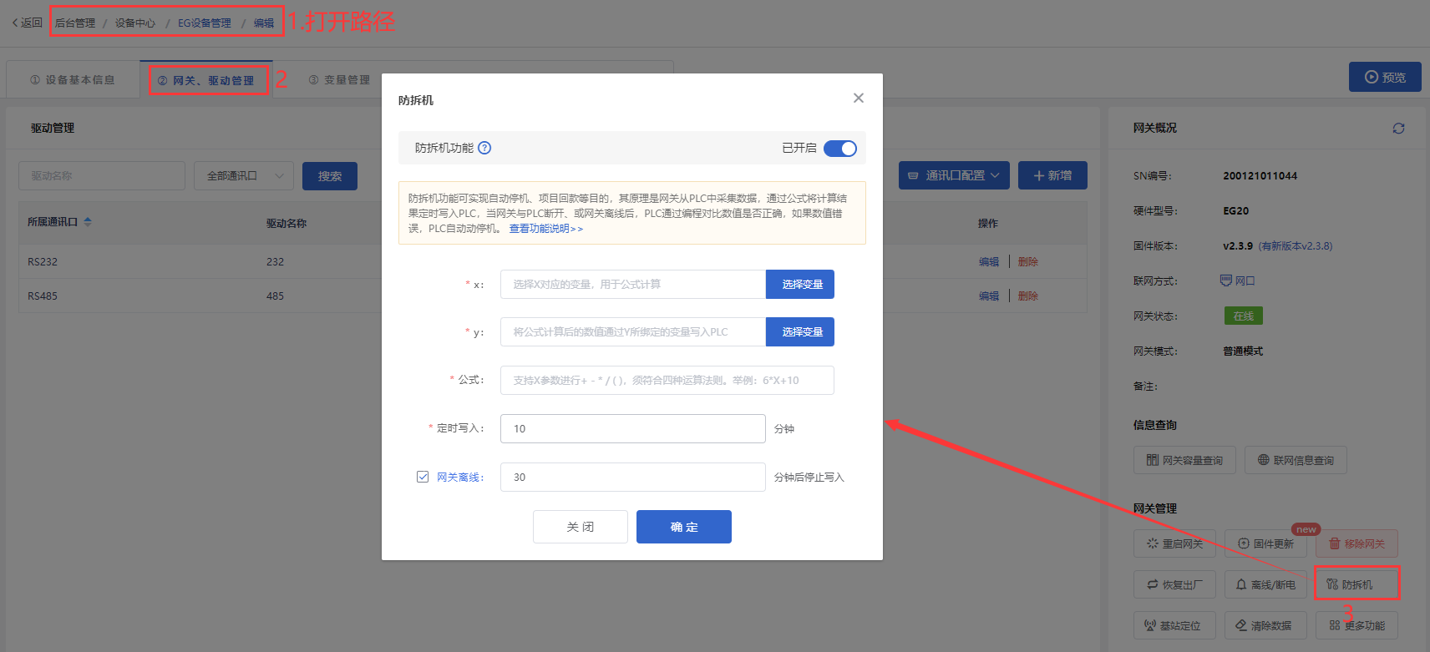Click the 网口 network port icon
Viewport: 1430px width, 652px height.
(x=1225, y=281)
